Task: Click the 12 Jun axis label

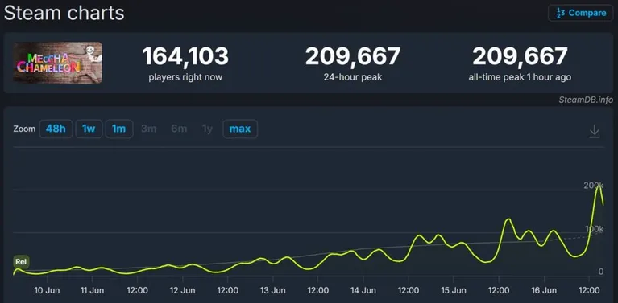Action: (182, 290)
